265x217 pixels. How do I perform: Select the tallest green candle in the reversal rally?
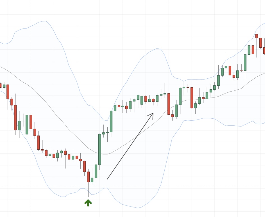[x=99, y=149]
